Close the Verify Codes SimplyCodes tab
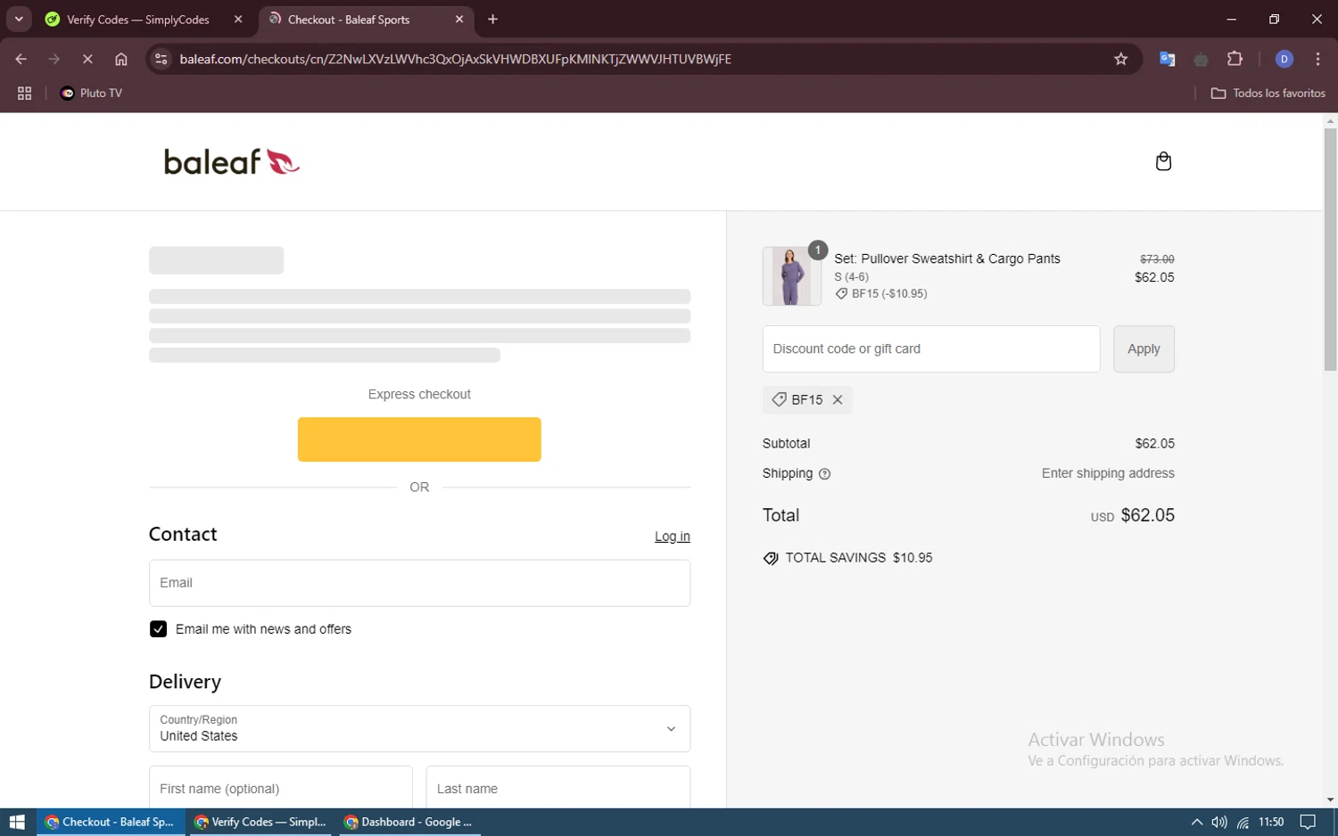This screenshot has height=836, width=1338. point(238,19)
